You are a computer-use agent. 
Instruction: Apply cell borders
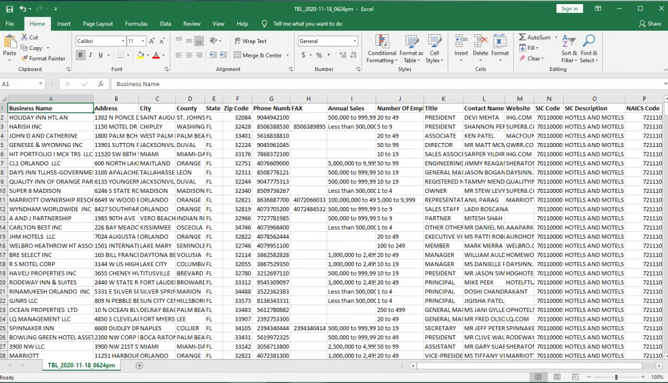click(x=120, y=55)
